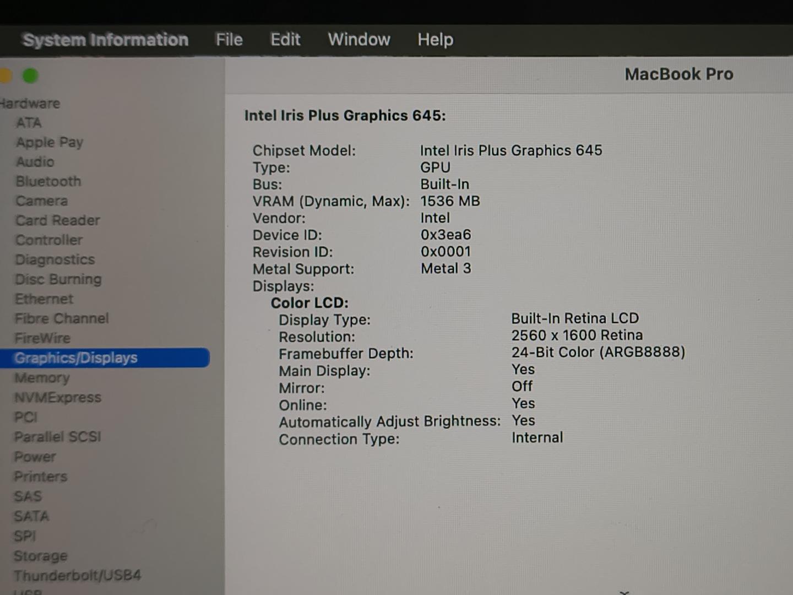Select ATA in the sidebar
This screenshot has width=793, height=595.
click(x=29, y=123)
